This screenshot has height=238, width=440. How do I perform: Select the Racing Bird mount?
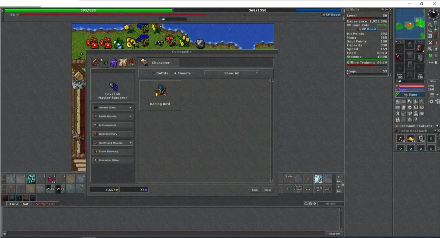(160, 95)
